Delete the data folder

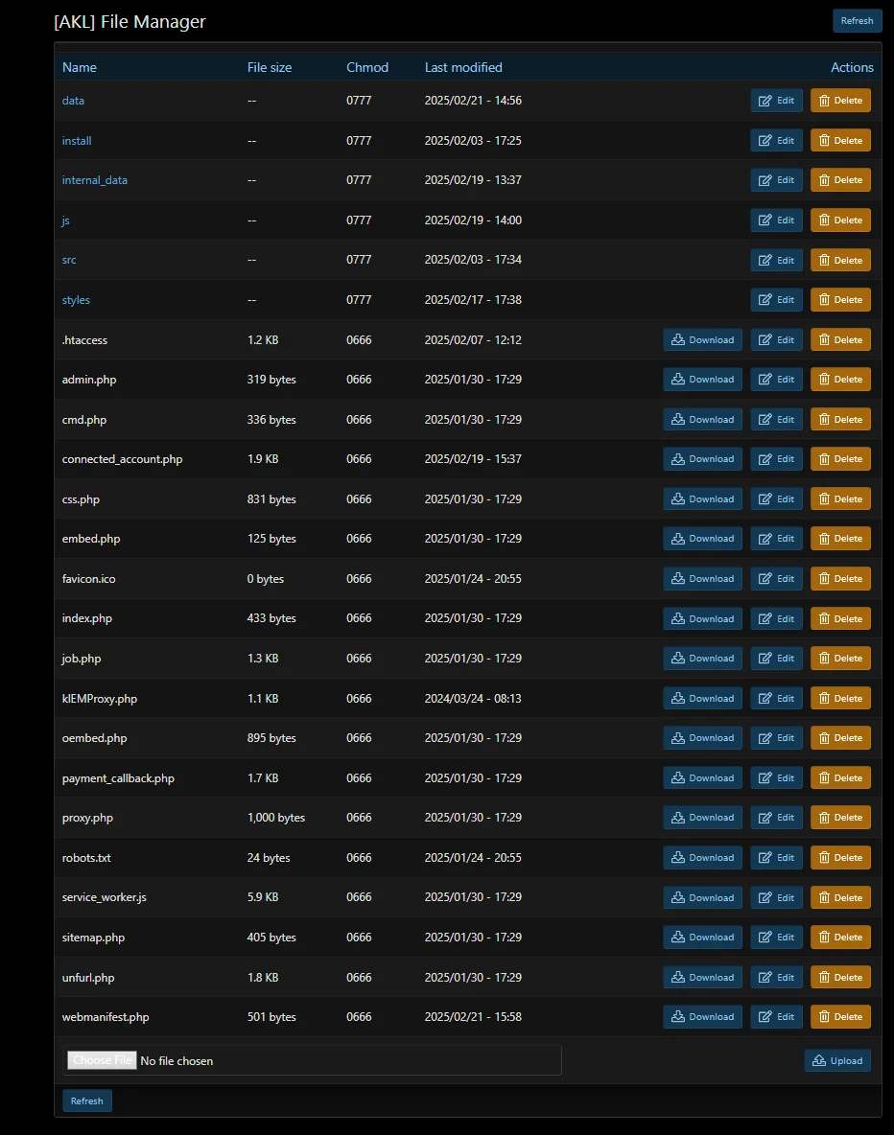click(x=840, y=101)
